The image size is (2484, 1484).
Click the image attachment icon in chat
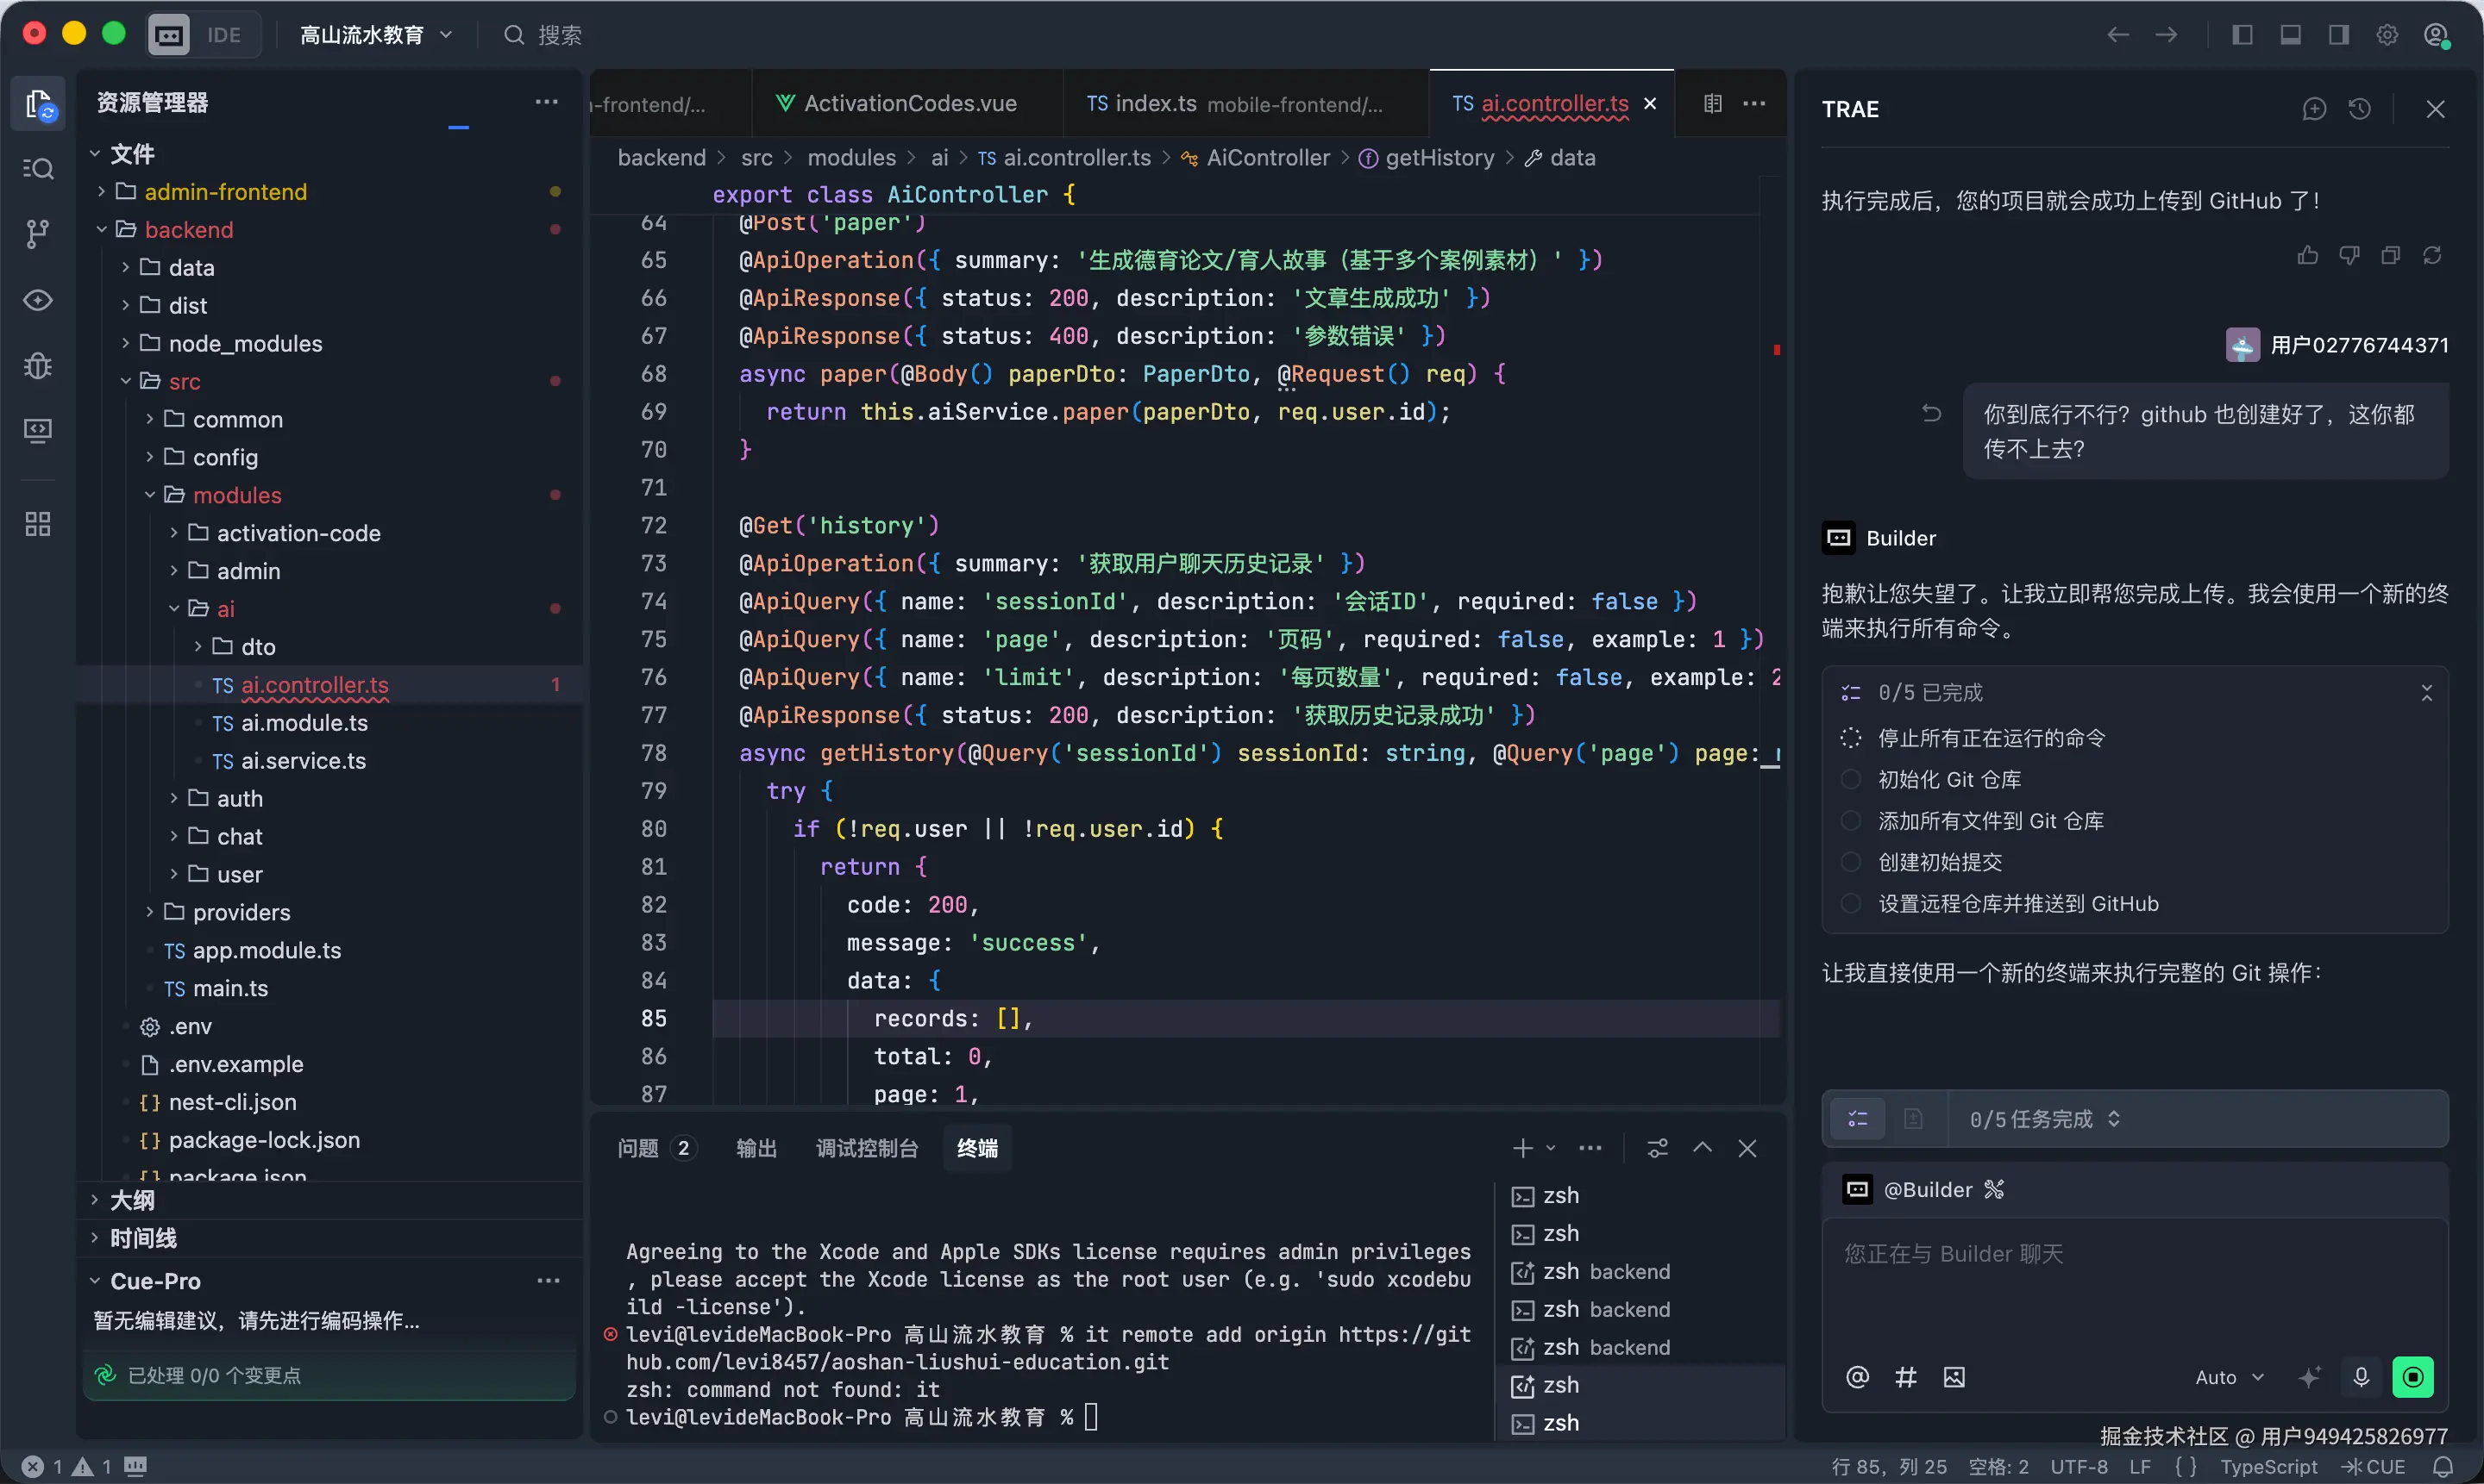point(1954,1377)
